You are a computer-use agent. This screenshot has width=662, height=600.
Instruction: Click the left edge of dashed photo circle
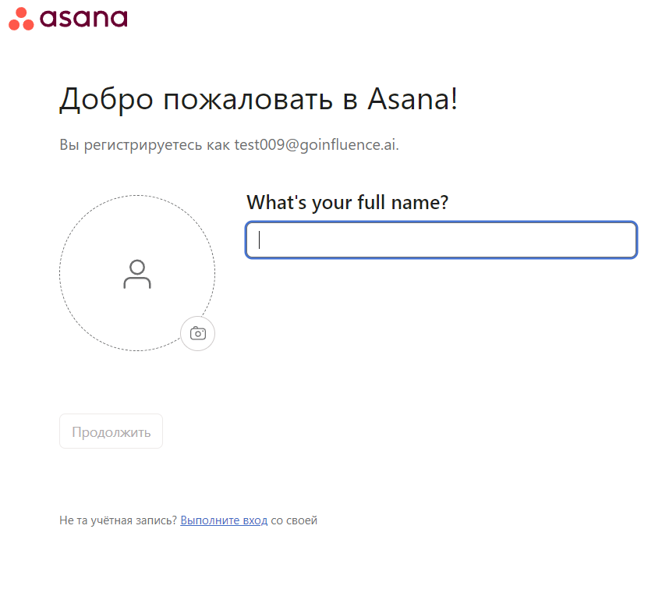[x=60, y=273]
